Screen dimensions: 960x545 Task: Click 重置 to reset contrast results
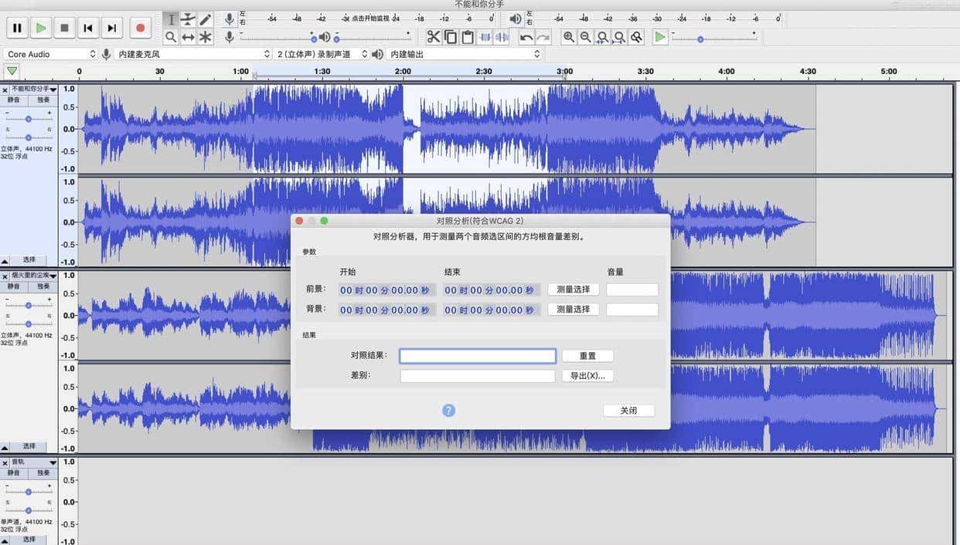(587, 355)
